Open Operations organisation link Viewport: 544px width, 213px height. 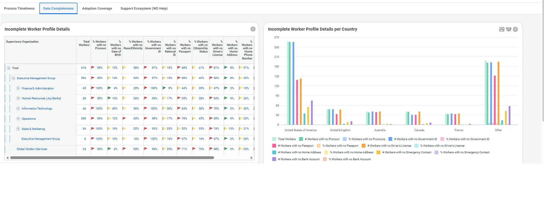point(29,119)
